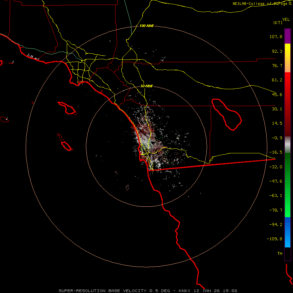Click the purple segment of velocity color bar
Screen dimensions: 293x293
[x=287, y=36]
